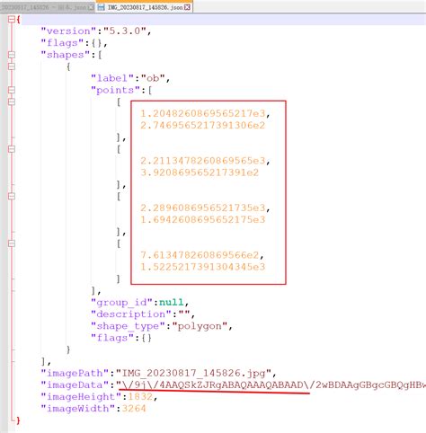Click the "imagePath" key
This screenshot has width=426, height=433.
[x=75, y=373]
